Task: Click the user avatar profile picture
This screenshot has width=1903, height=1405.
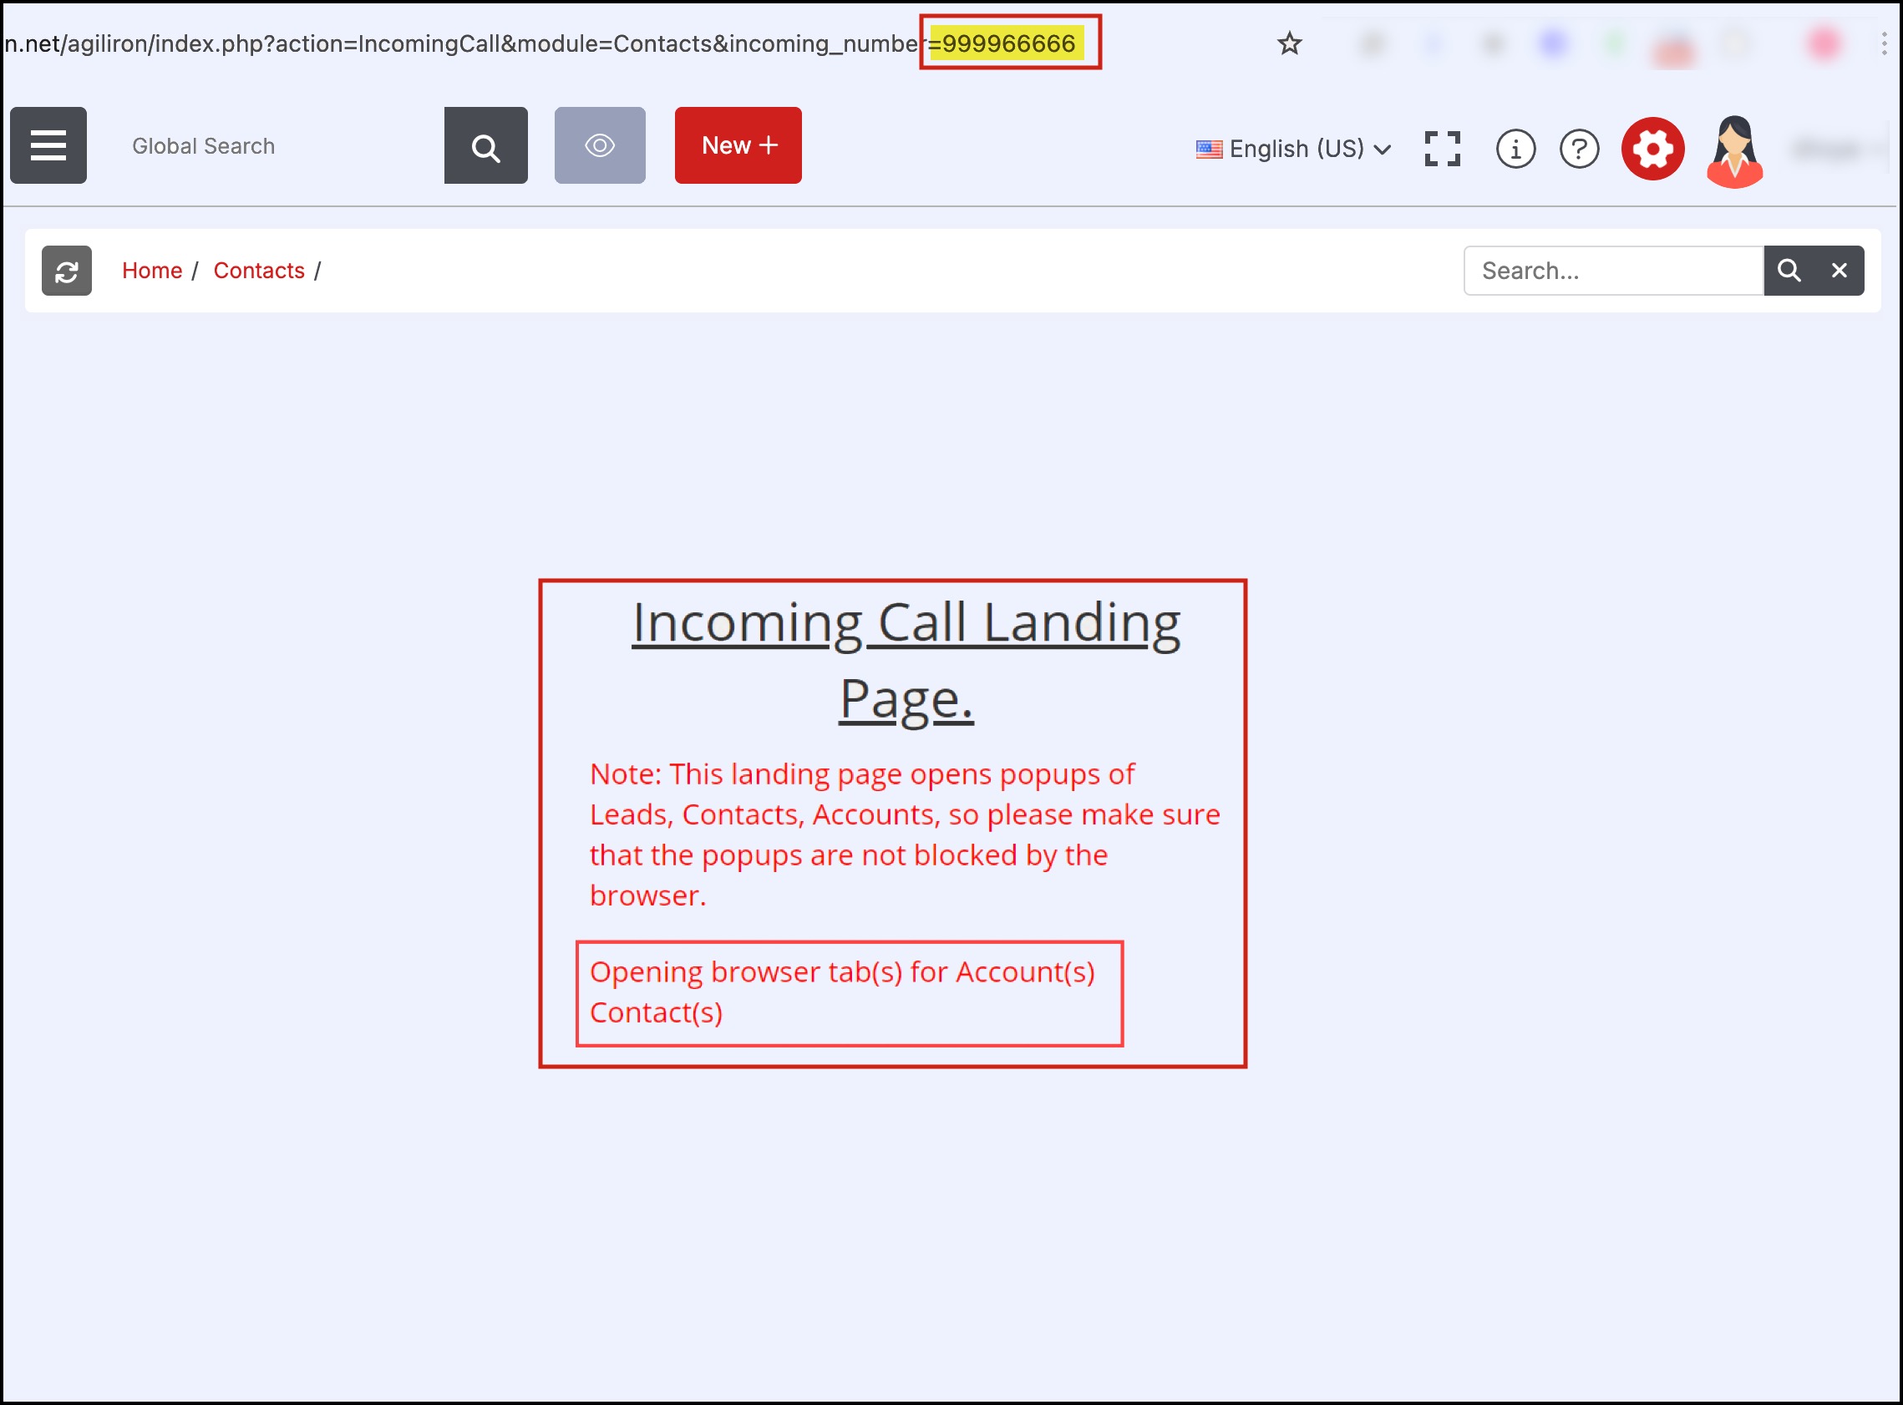Action: 1734,151
